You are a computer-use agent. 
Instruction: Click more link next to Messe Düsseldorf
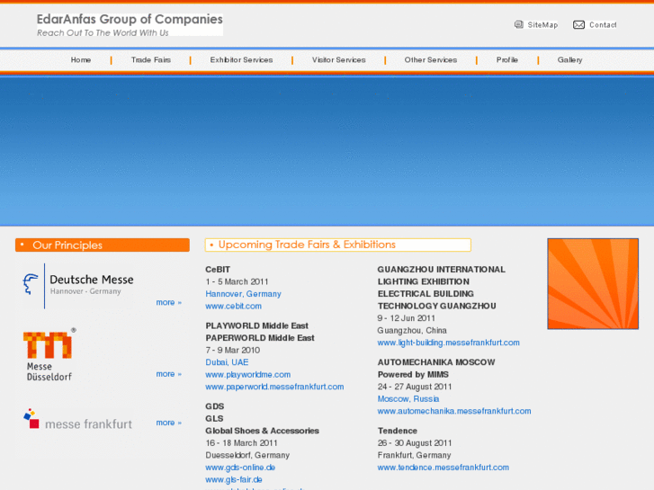168,374
